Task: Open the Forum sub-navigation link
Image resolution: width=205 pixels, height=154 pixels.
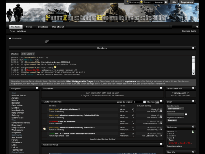Action: [12, 31]
